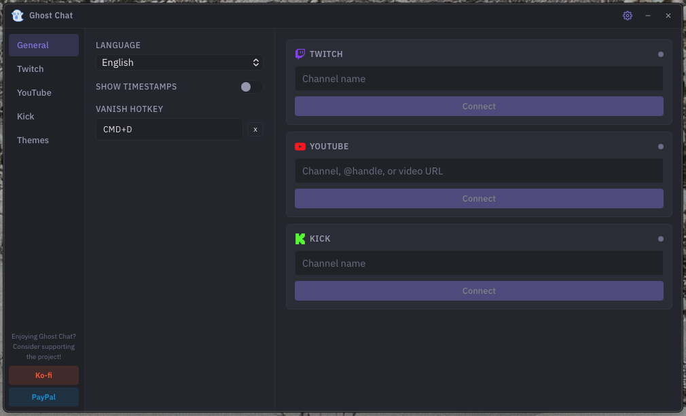Switch to the Themes section

33,140
